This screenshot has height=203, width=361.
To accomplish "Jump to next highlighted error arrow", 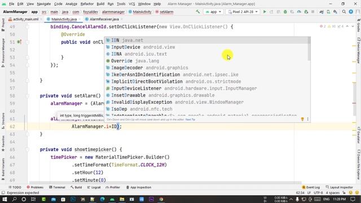I will click(353, 27).
